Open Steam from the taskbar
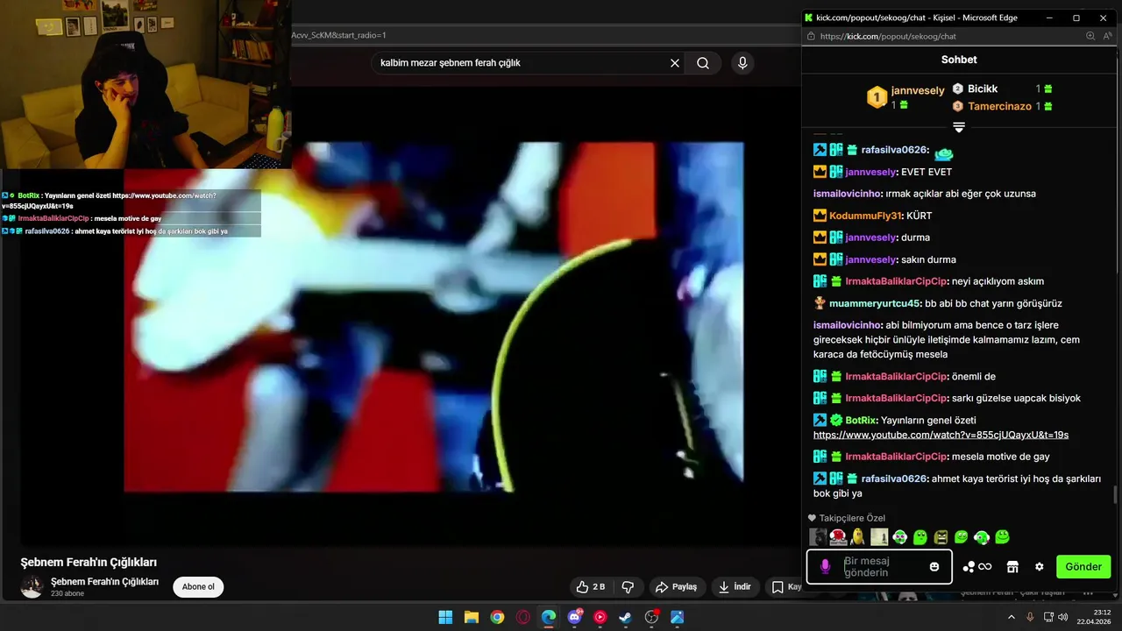Viewport: 1122px width, 631px height. 625,617
